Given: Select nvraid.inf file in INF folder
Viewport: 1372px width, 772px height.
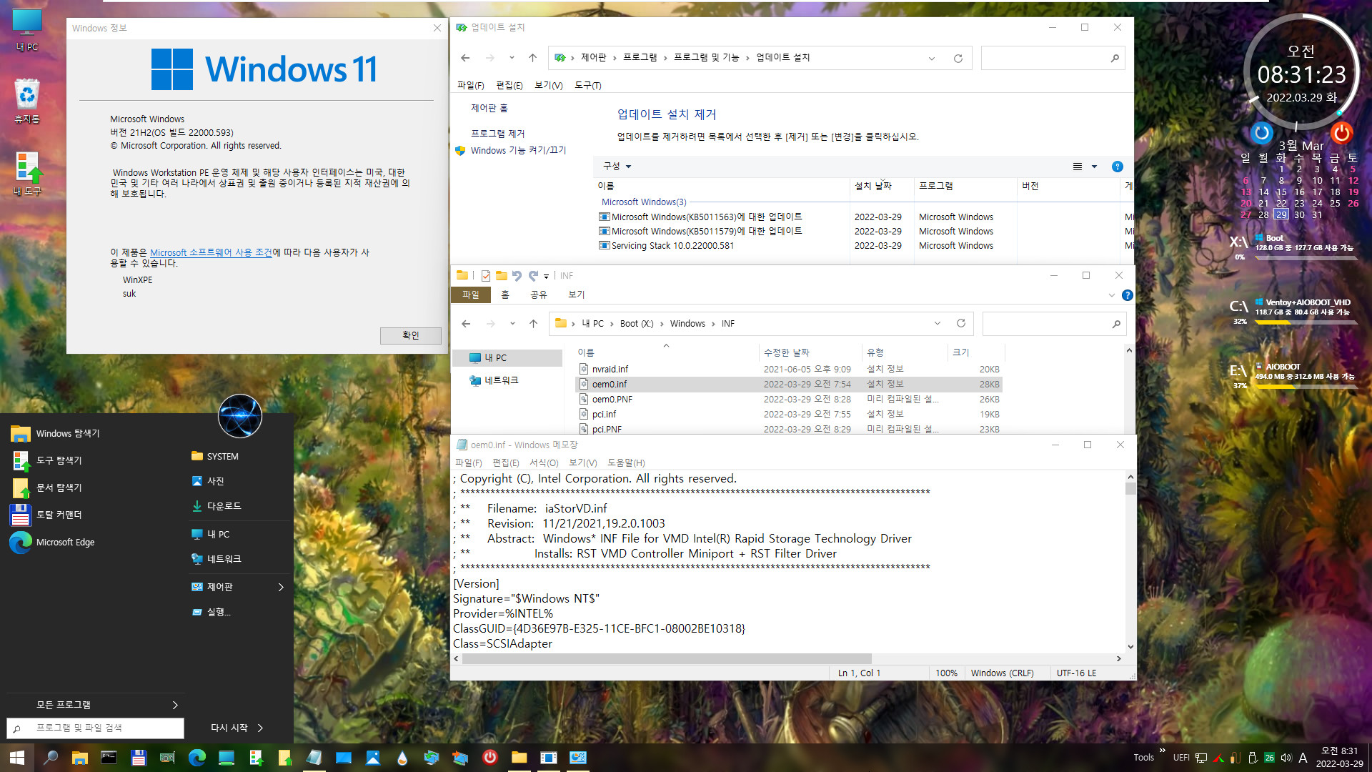Looking at the screenshot, I should point(789,369).
